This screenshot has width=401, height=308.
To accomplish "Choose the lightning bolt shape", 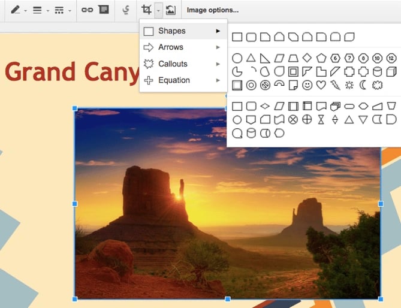I will 335,85.
